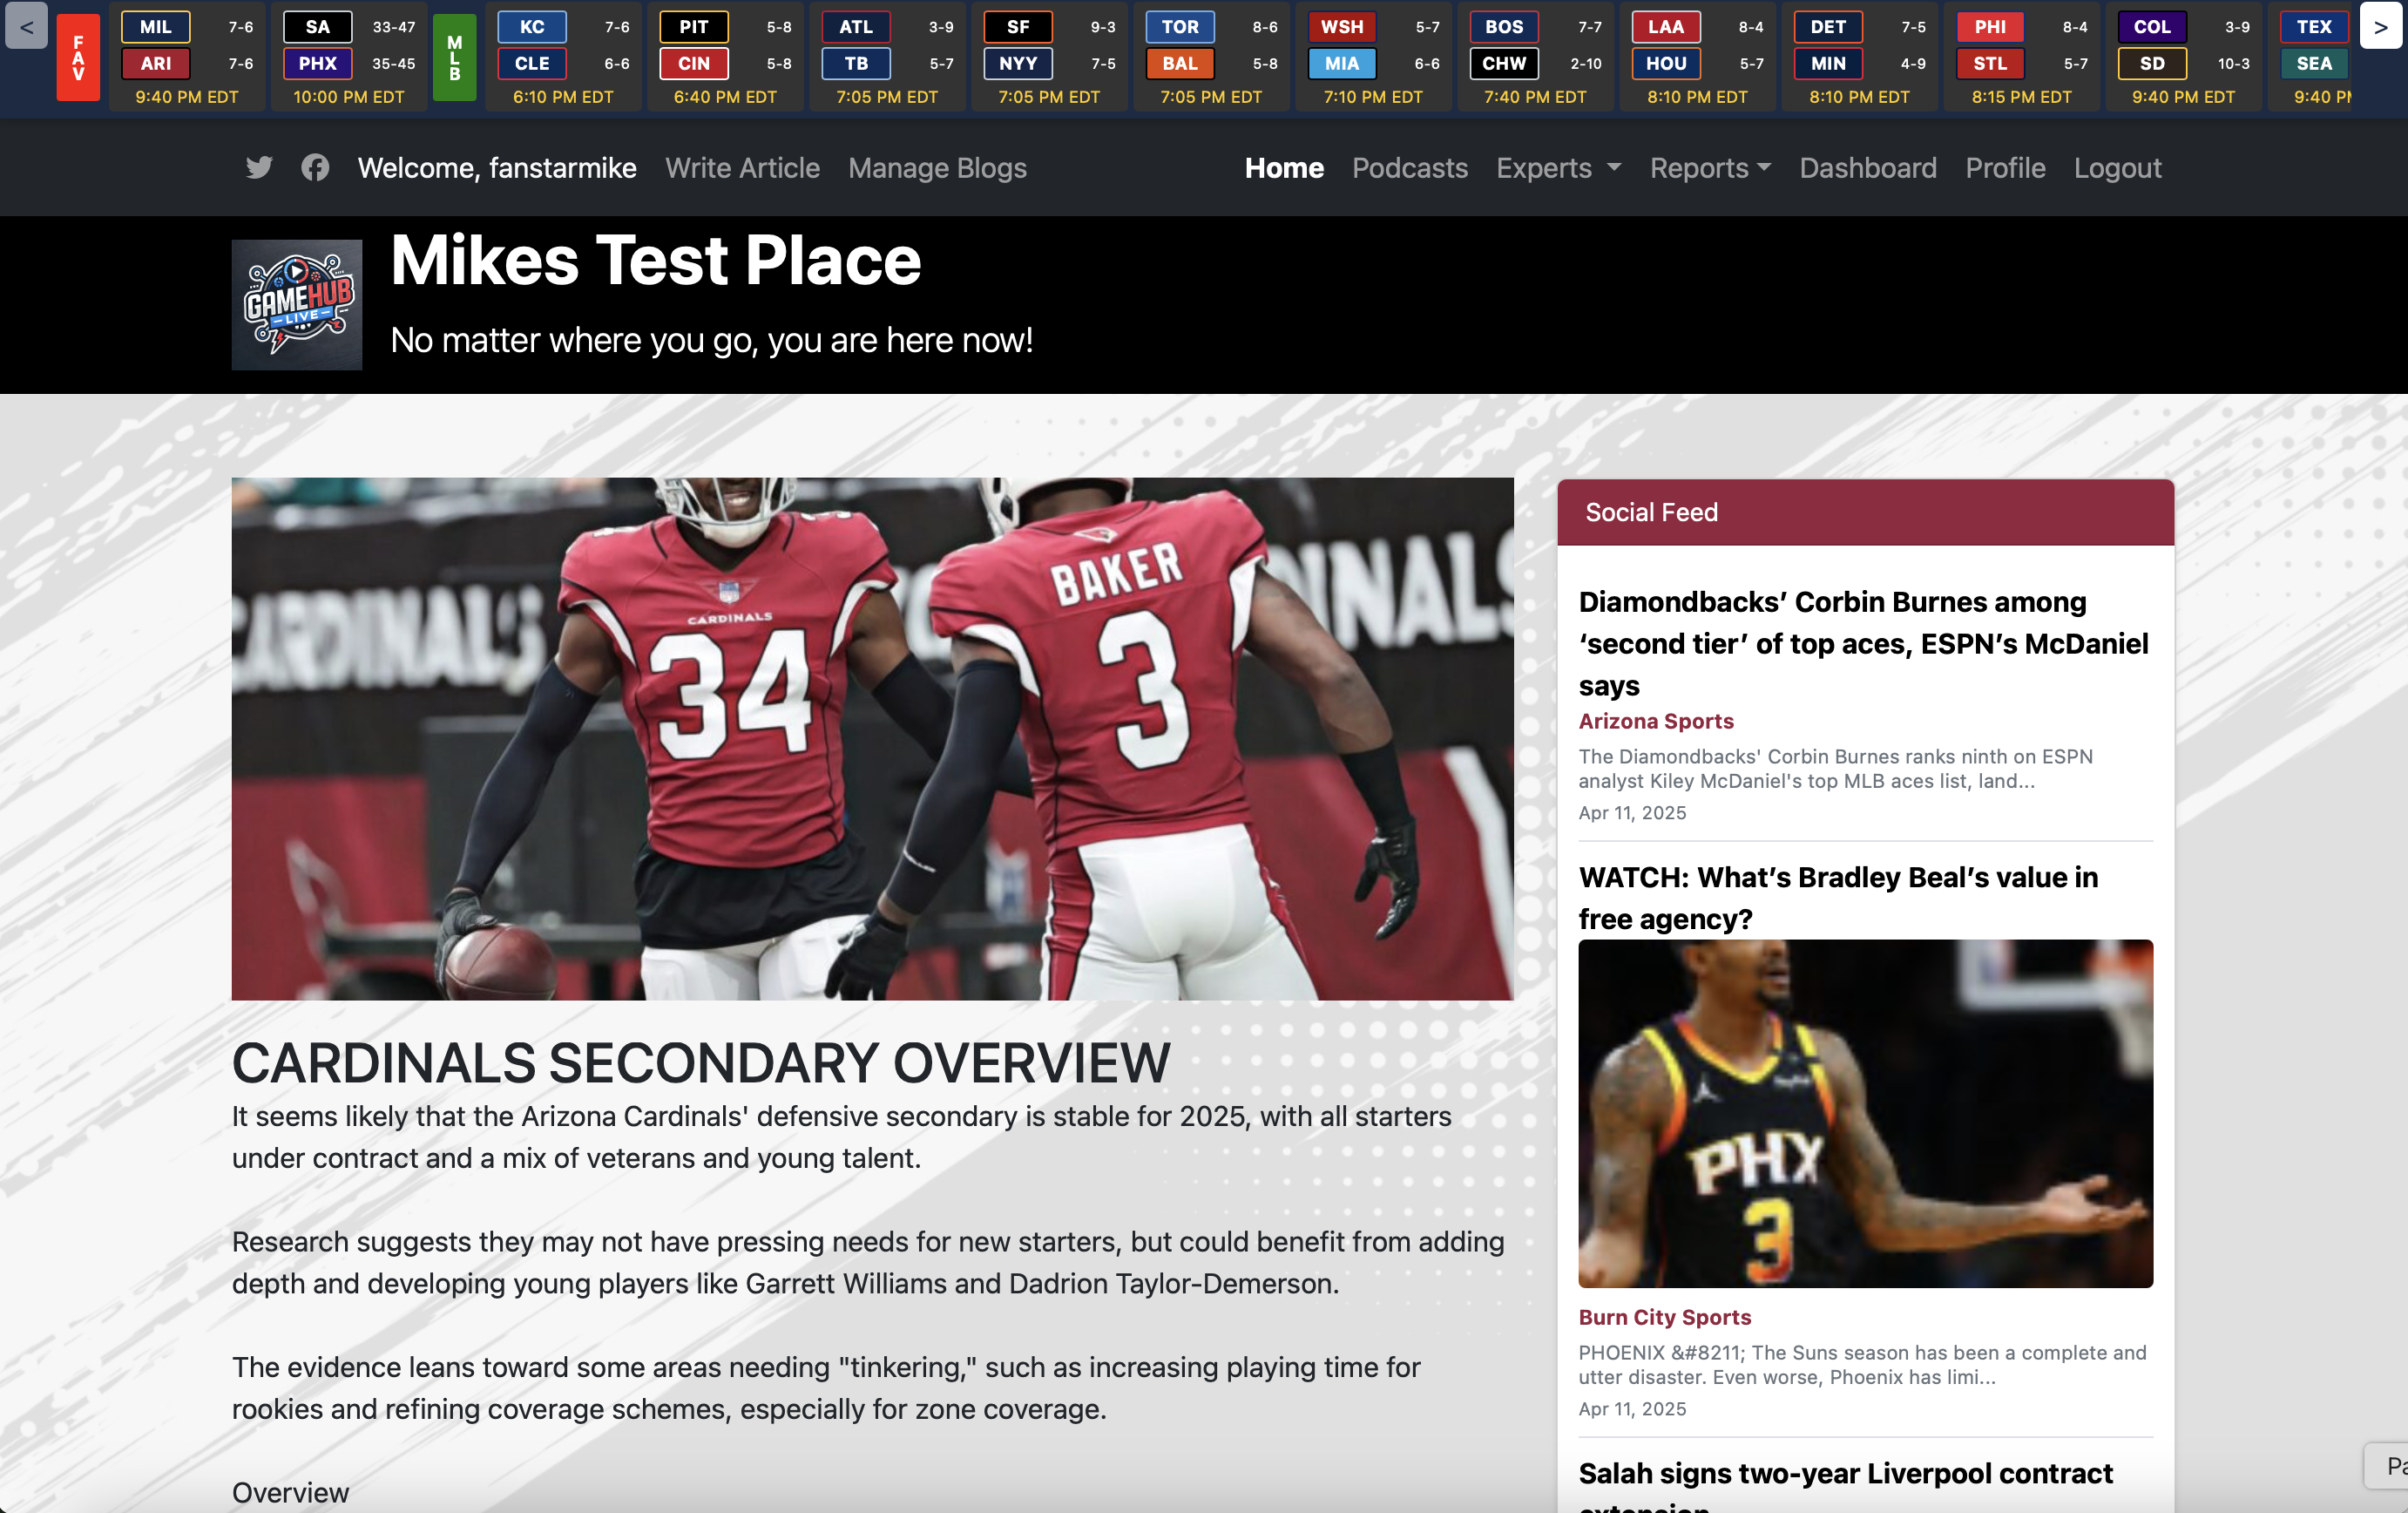The image size is (2408, 1513).
Task: Click the Write Article link
Action: (x=742, y=167)
